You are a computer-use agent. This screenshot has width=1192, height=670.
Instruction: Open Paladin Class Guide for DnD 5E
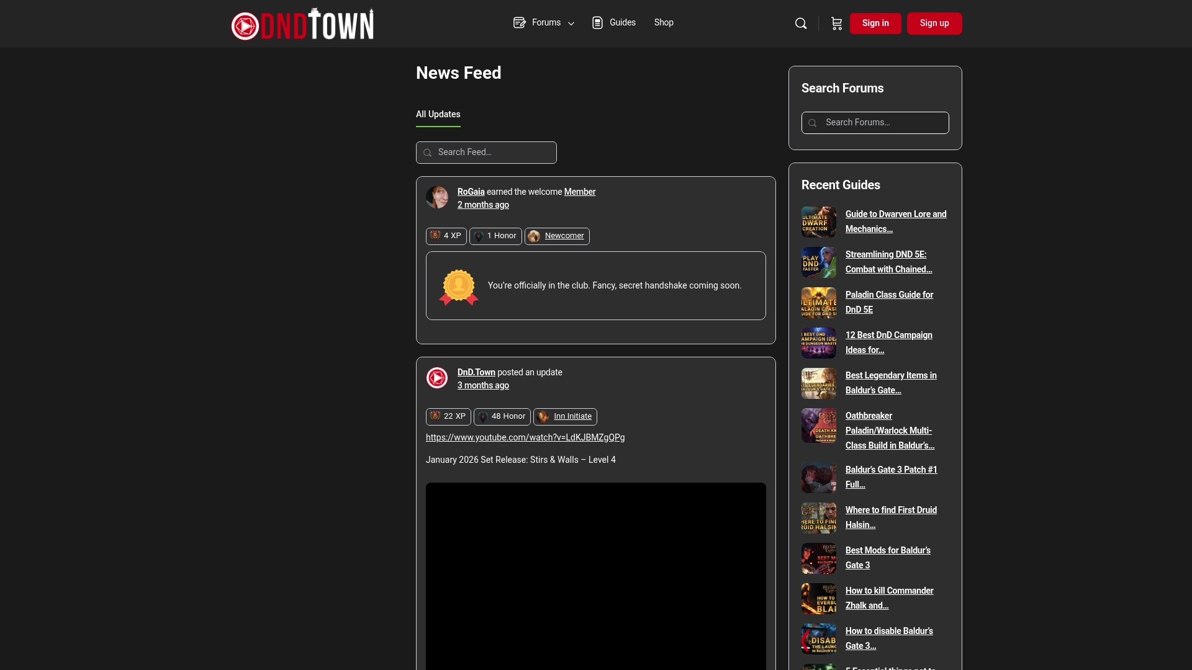tap(889, 303)
